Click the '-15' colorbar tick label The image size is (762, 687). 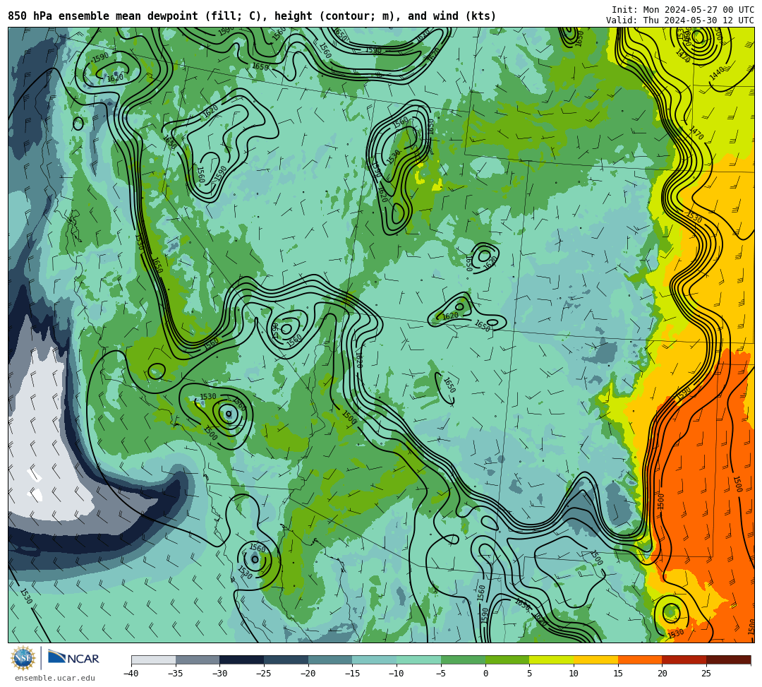[352, 674]
